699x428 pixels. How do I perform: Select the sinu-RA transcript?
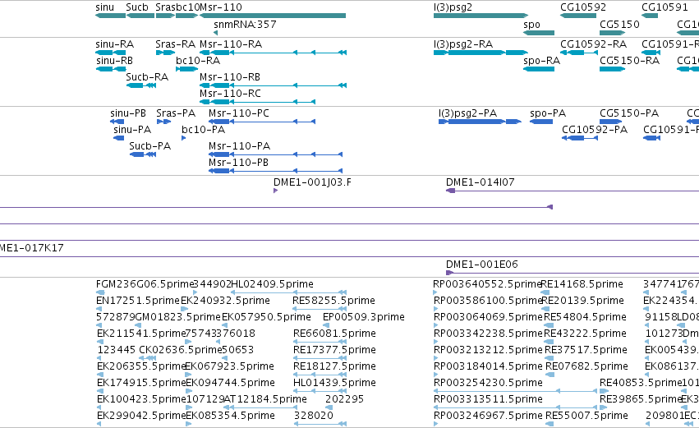[x=111, y=53]
